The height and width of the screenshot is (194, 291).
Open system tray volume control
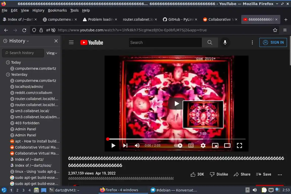[255, 190]
